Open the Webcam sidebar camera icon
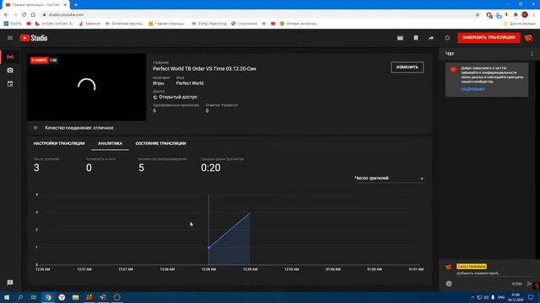Screen dimensions: 540x303 [10, 70]
